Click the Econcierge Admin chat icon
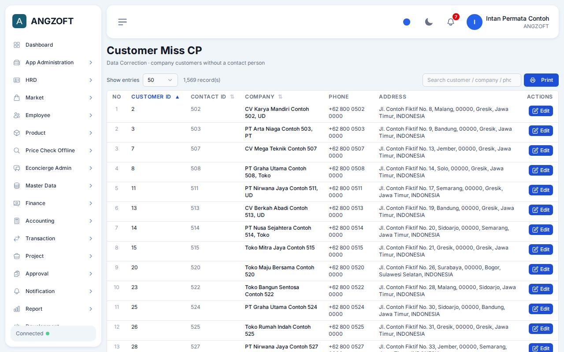The height and width of the screenshot is (352, 564). (17, 168)
